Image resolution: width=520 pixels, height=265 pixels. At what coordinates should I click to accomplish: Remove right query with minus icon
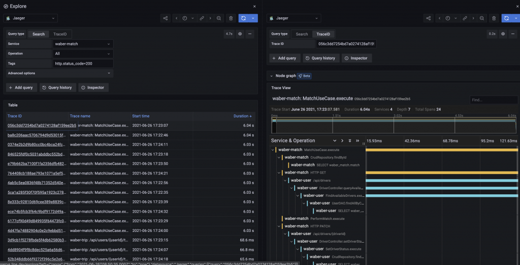coord(513,34)
